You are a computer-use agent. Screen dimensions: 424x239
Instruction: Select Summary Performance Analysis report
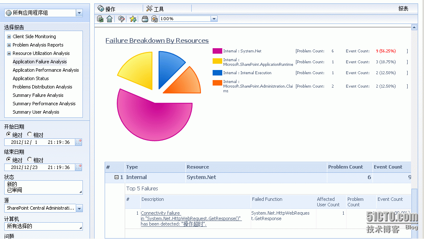tap(44, 104)
